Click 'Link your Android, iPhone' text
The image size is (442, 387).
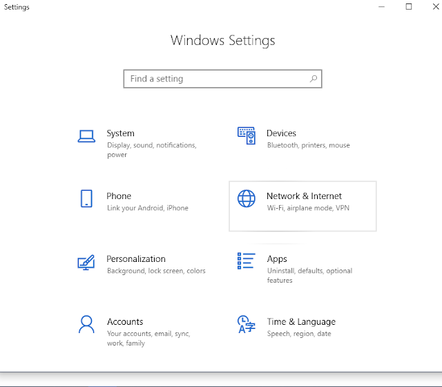click(x=147, y=208)
